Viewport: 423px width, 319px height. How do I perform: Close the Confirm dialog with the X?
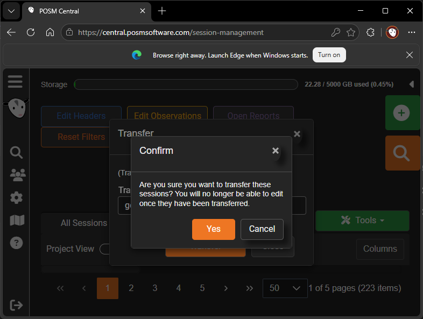(276, 151)
